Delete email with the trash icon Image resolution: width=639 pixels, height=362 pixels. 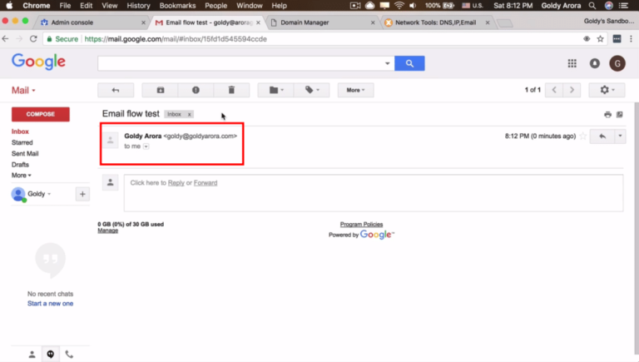click(231, 90)
